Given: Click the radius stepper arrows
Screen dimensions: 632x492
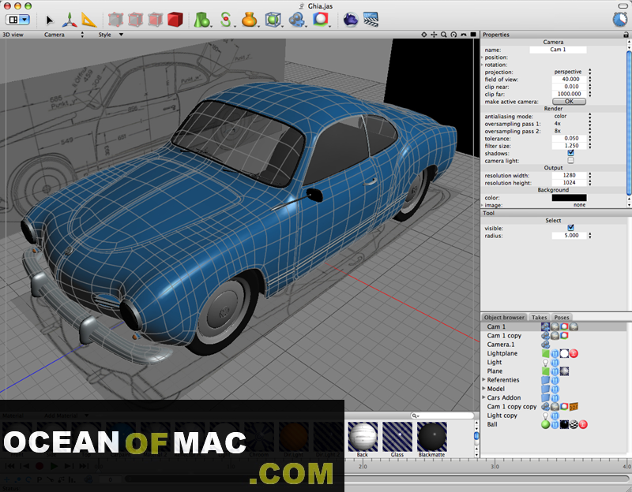Looking at the screenshot, I should (589, 235).
